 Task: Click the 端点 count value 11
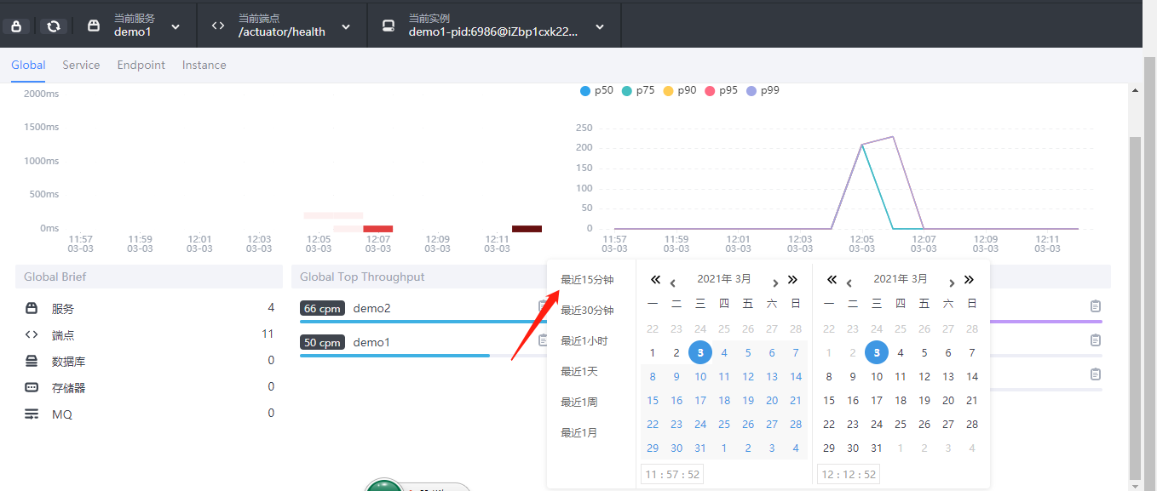(268, 334)
